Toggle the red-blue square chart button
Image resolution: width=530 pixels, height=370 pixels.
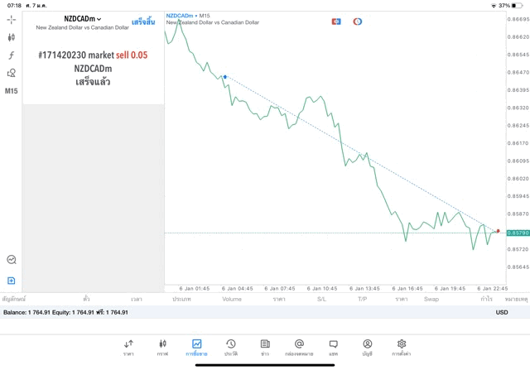[336, 22]
